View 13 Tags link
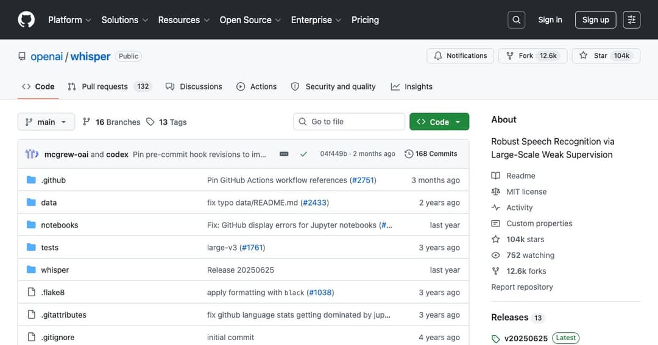This screenshot has width=658, height=345. pos(166,122)
